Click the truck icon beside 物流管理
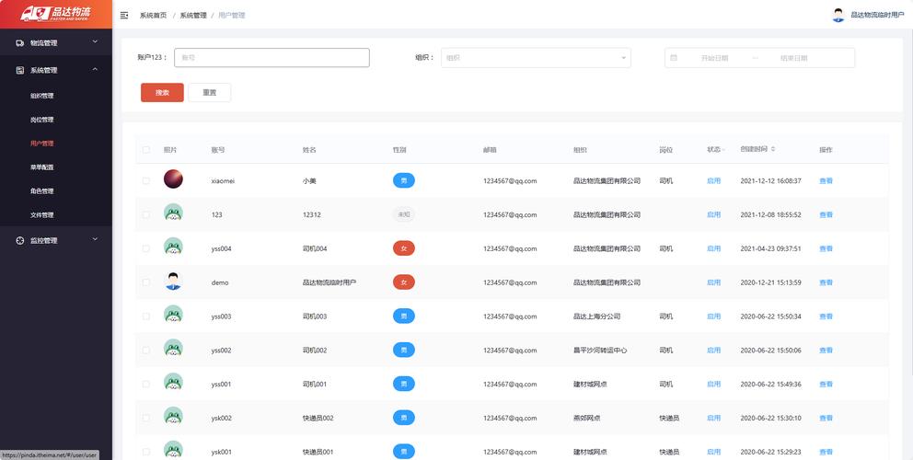Image resolution: width=913 pixels, height=460 pixels. [x=20, y=42]
